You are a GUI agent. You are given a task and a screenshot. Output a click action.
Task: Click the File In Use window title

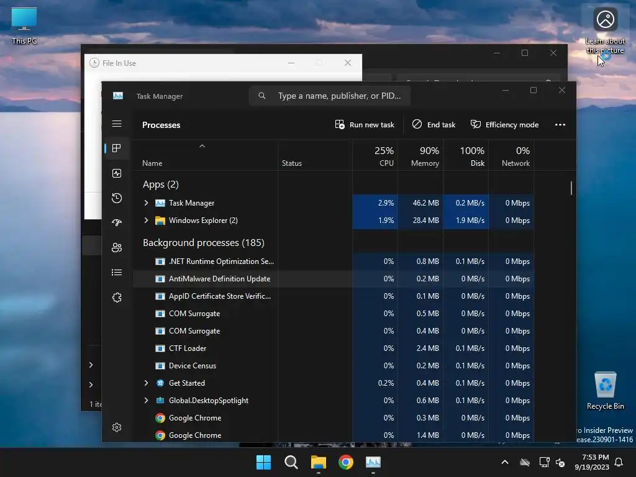coord(119,63)
